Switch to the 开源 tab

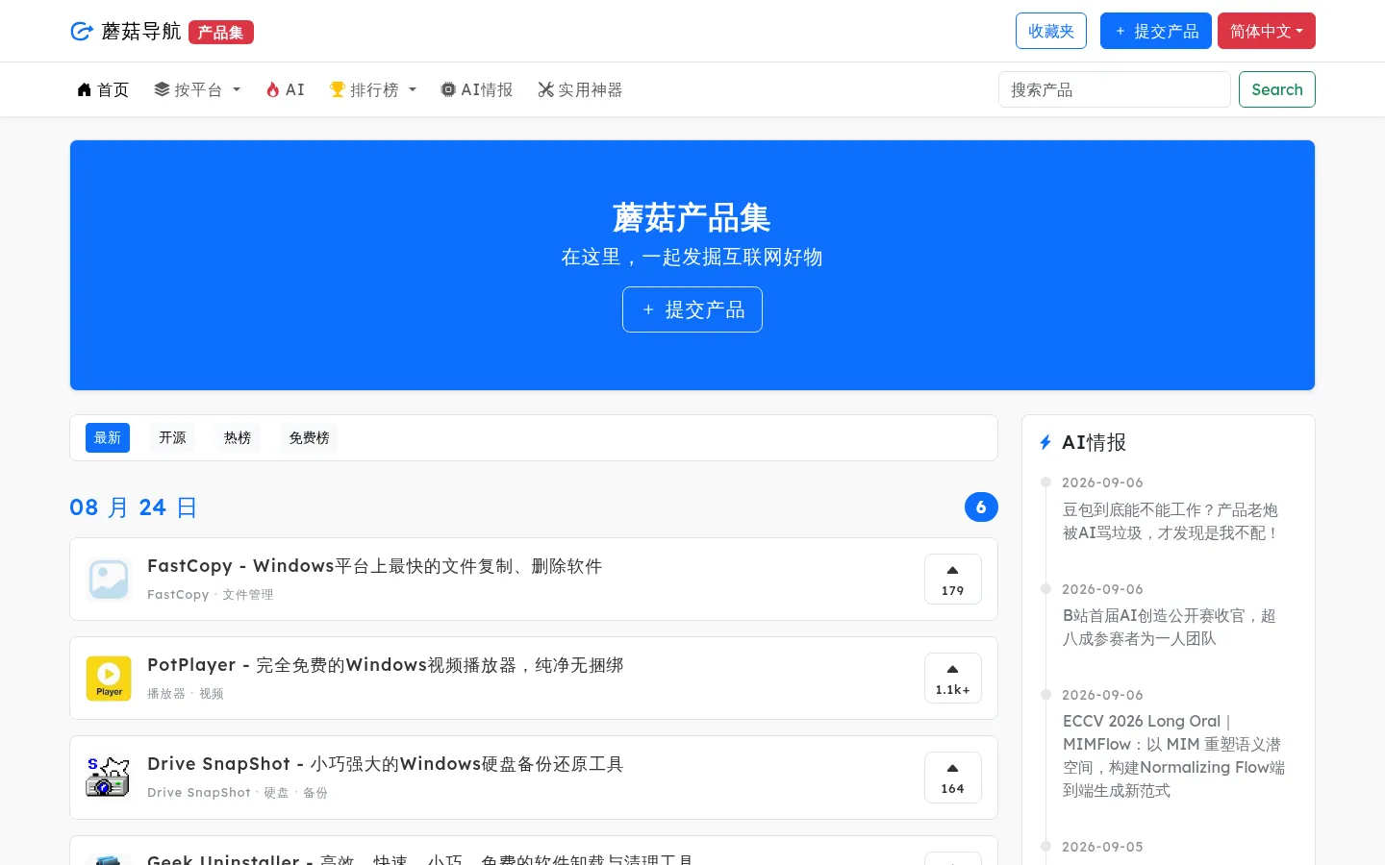click(x=173, y=437)
